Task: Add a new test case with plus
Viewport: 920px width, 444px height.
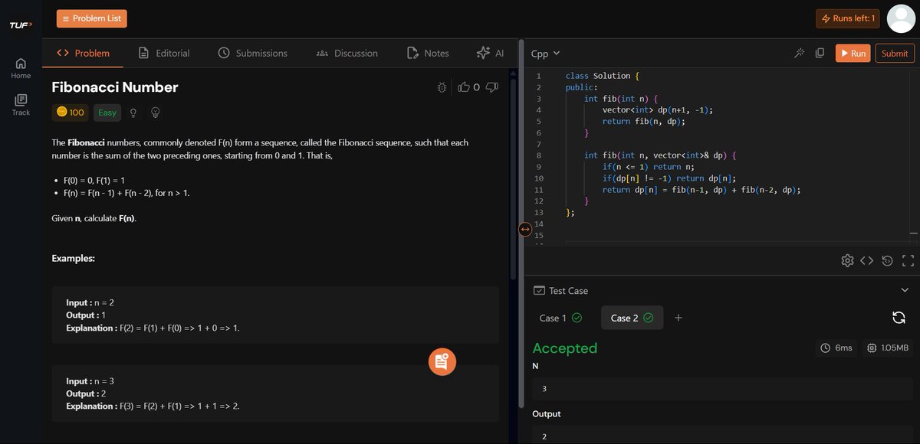Action: point(678,318)
